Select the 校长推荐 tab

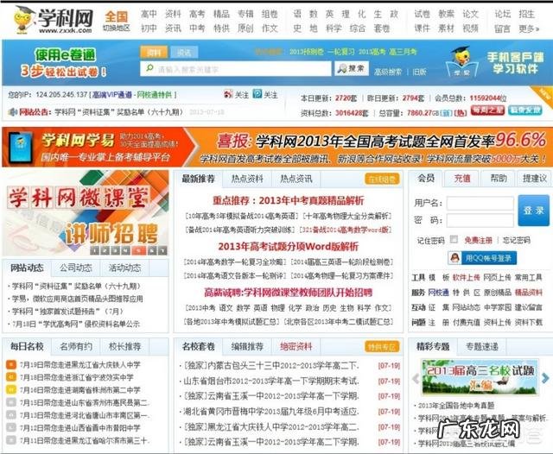[x=124, y=346]
